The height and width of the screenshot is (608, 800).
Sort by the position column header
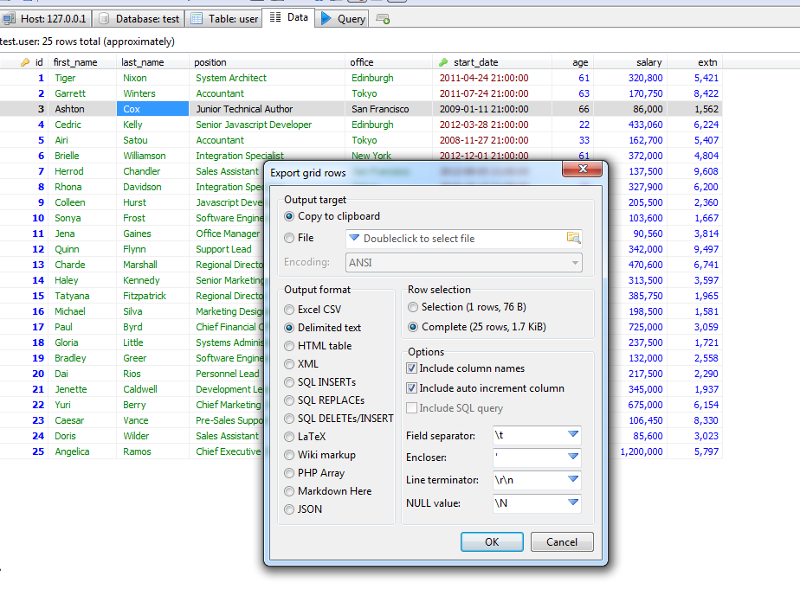tap(268, 62)
